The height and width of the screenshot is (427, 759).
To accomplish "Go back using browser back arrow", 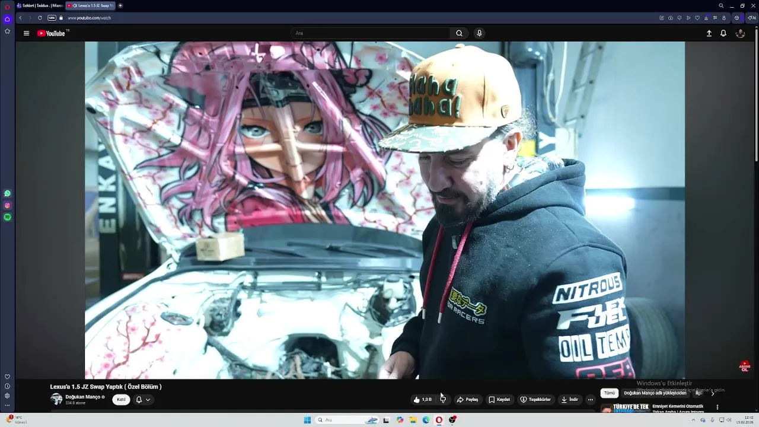I will [x=20, y=18].
